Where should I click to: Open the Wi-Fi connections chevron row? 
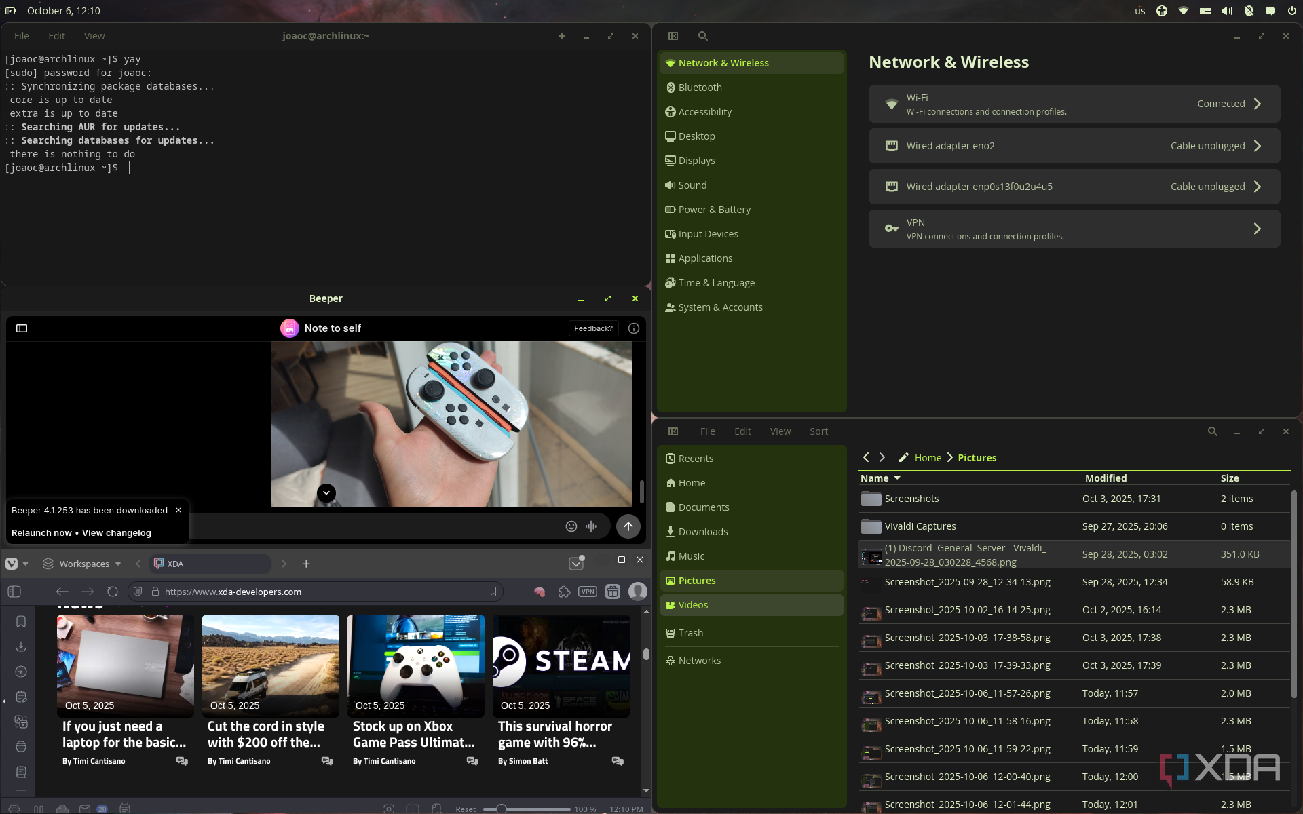[x=1074, y=104]
